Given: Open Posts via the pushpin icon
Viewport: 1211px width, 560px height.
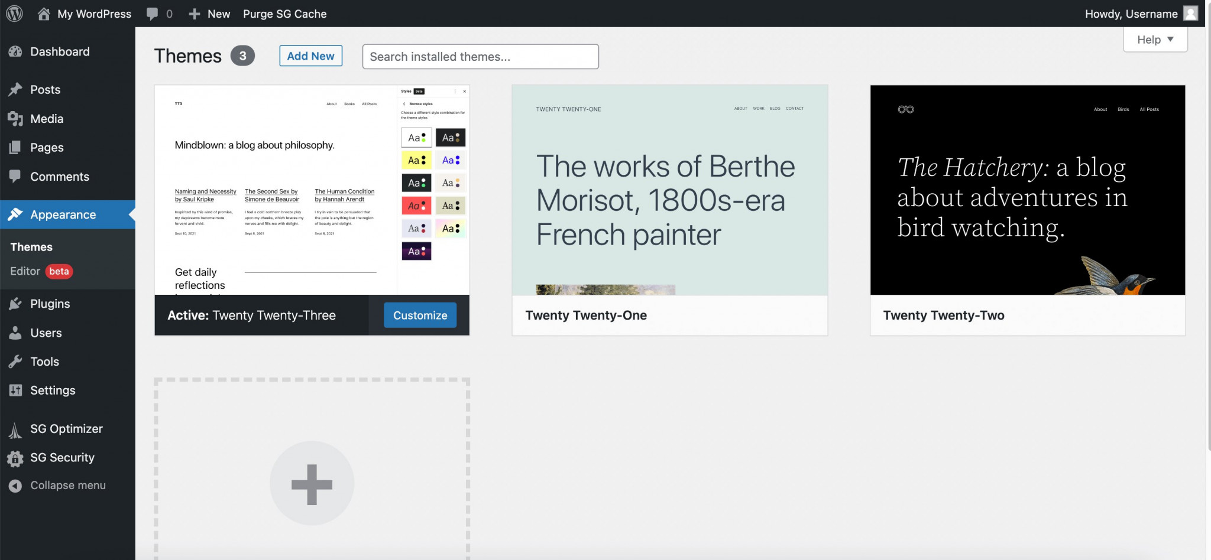Looking at the screenshot, I should pyautogui.click(x=15, y=89).
